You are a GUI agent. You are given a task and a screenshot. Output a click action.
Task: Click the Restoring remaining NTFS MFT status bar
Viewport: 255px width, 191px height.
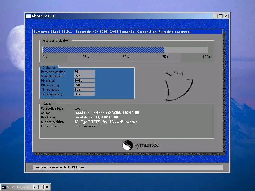(x=128, y=167)
